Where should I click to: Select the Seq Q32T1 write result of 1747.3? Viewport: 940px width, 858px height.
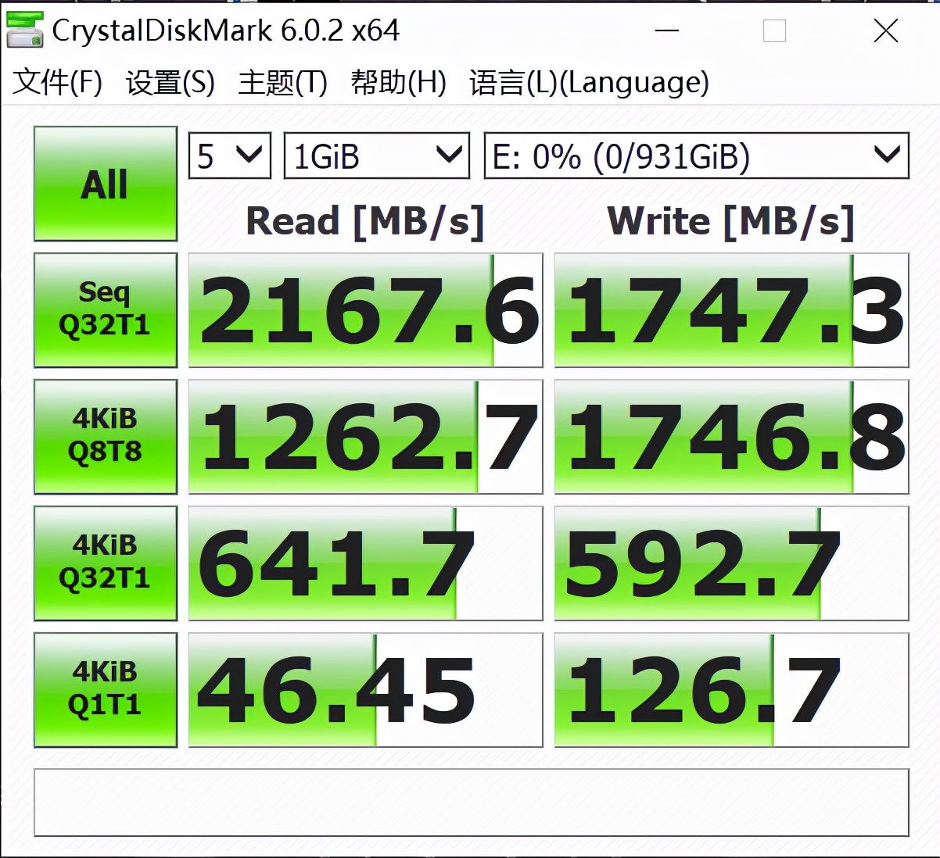(x=730, y=309)
